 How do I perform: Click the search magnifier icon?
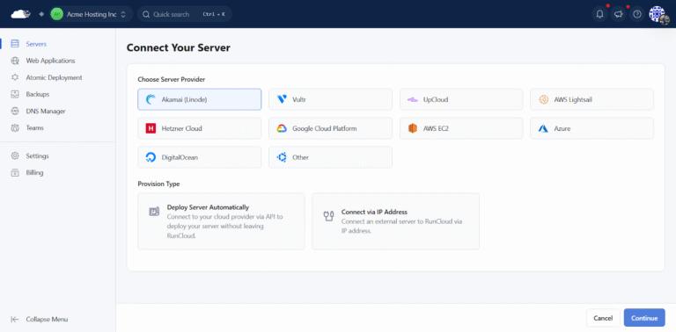point(146,14)
